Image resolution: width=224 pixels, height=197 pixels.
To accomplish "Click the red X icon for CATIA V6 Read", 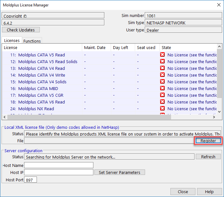I will tap(162, 102).
